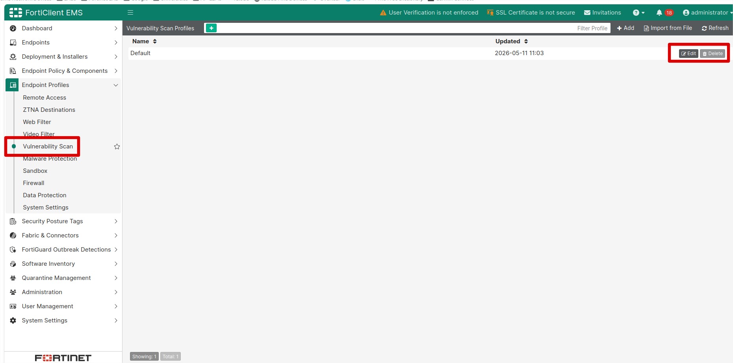Click the System Settings gear icon
733x363 pixels.
click(x=13, y=320)
